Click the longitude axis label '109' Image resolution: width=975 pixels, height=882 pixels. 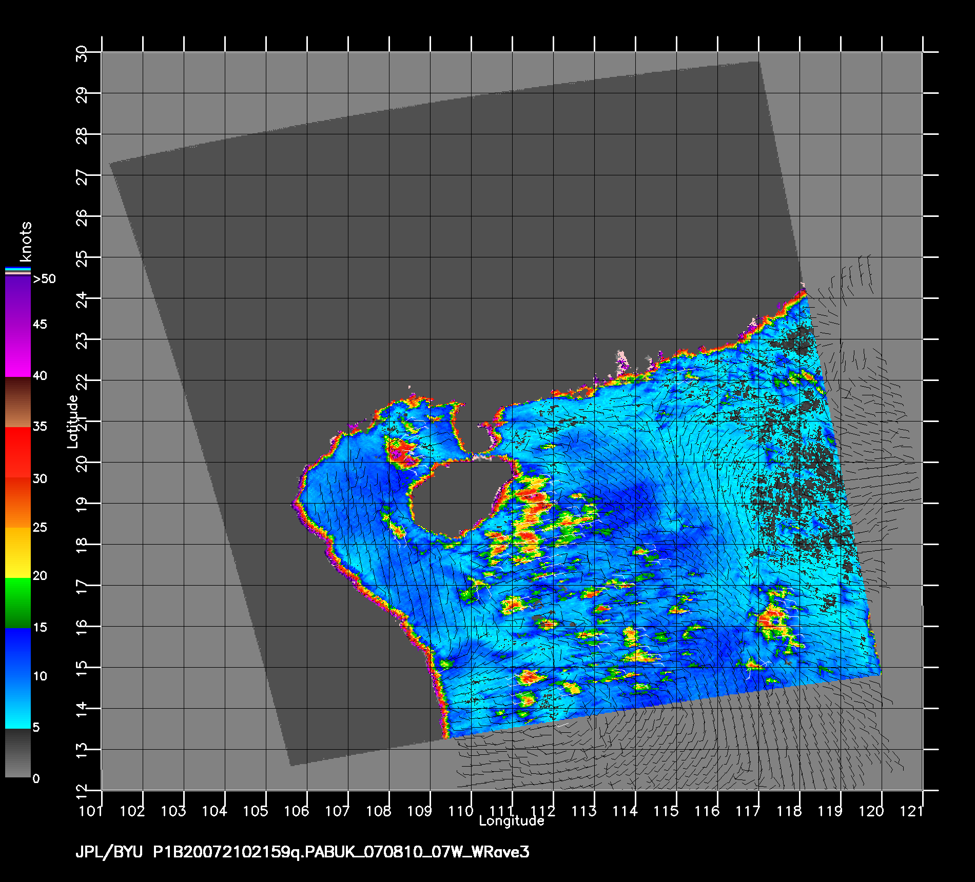point(419,811)
